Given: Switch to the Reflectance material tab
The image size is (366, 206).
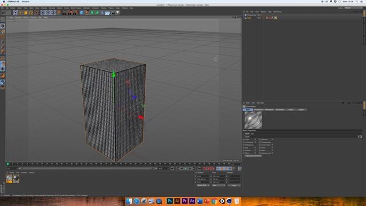Looking at the screenshot, I should pos(269,109).
